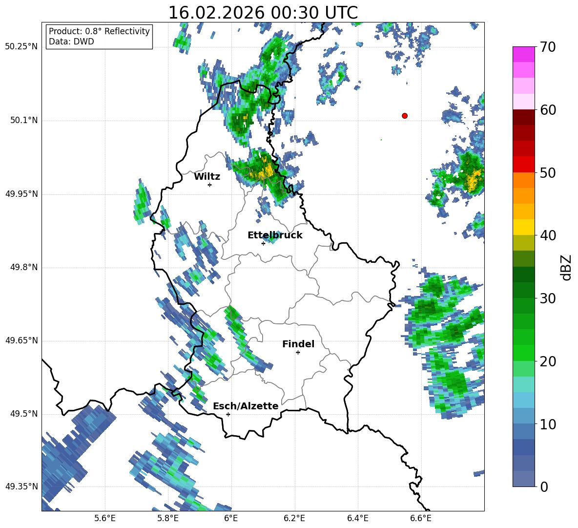
Task: Click the title 16.02.2026 00:30 UTC
Action: coord(263,13)
